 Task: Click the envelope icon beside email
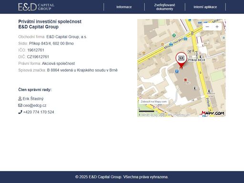[20, 105]
